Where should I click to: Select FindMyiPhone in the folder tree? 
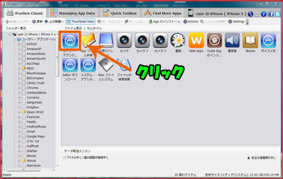click(x=36, y=127)
